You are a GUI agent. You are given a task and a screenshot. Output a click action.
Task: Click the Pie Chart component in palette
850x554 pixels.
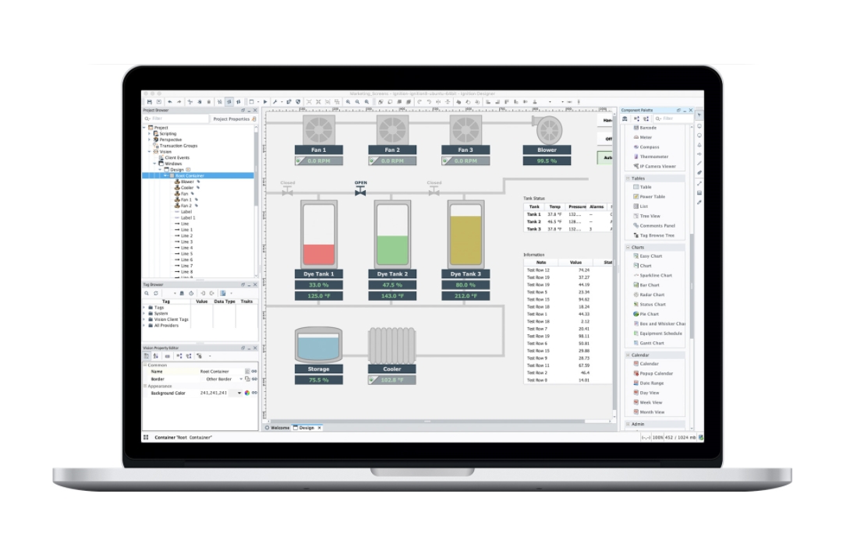(650, 314)
